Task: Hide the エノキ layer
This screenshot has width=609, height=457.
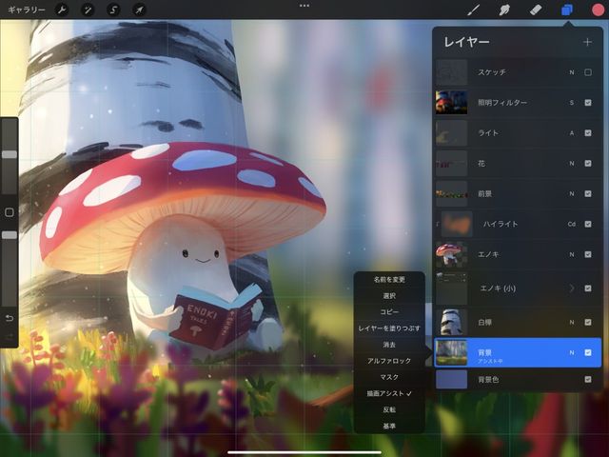Action: click(x=588, y=254)
